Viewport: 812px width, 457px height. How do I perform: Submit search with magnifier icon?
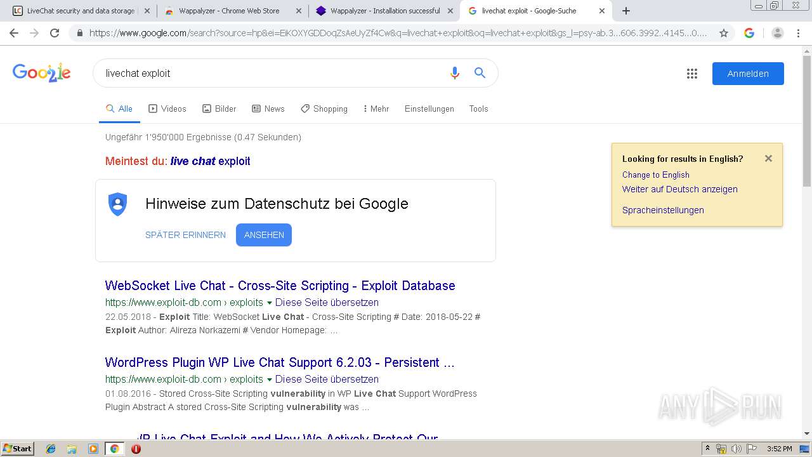click(480, 73)
